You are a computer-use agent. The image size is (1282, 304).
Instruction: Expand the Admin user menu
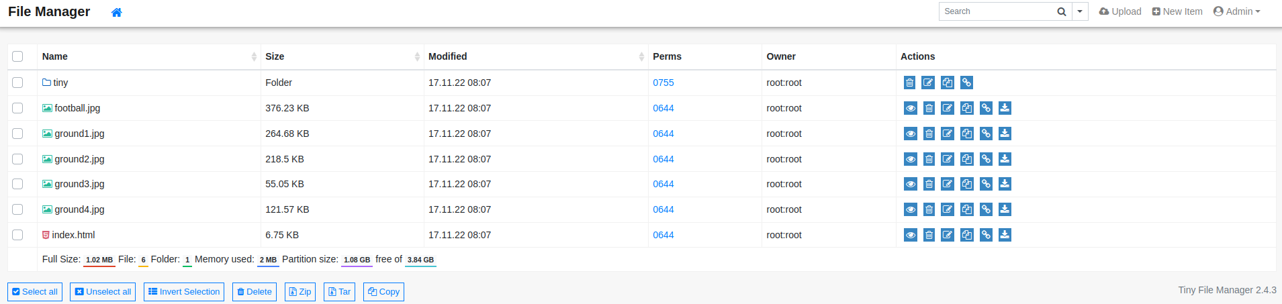tap(1236, 11)
